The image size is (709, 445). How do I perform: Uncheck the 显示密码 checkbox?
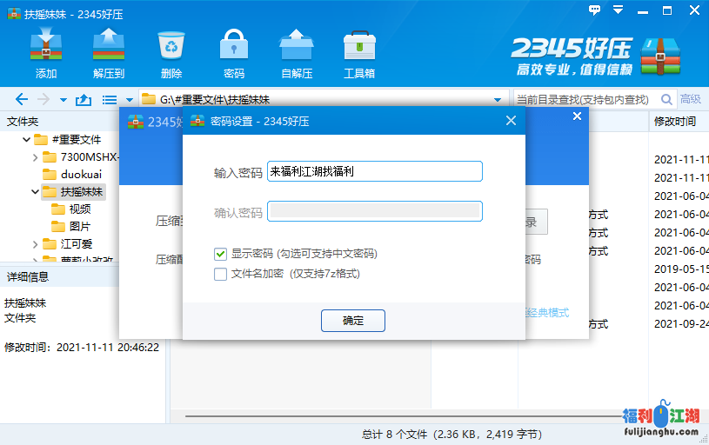(220, 254)
